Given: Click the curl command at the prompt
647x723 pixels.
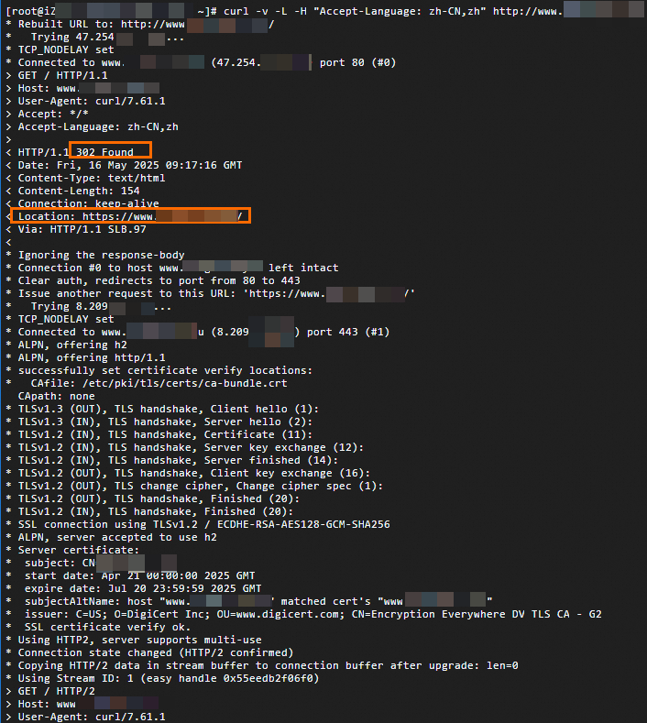Looking at the screenshot, I should click(367, 10).
